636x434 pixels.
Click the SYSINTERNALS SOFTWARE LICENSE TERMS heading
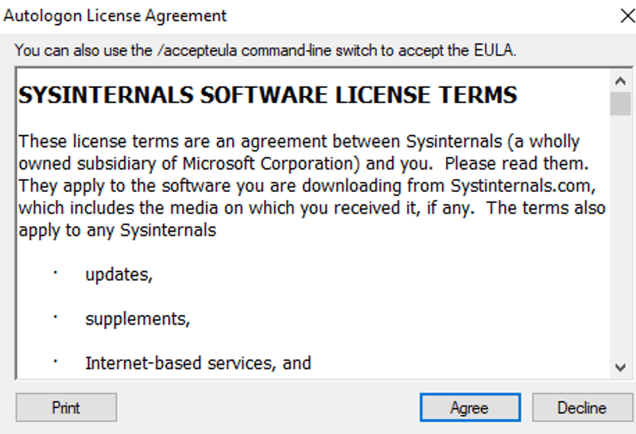click(x=267, y=95)
